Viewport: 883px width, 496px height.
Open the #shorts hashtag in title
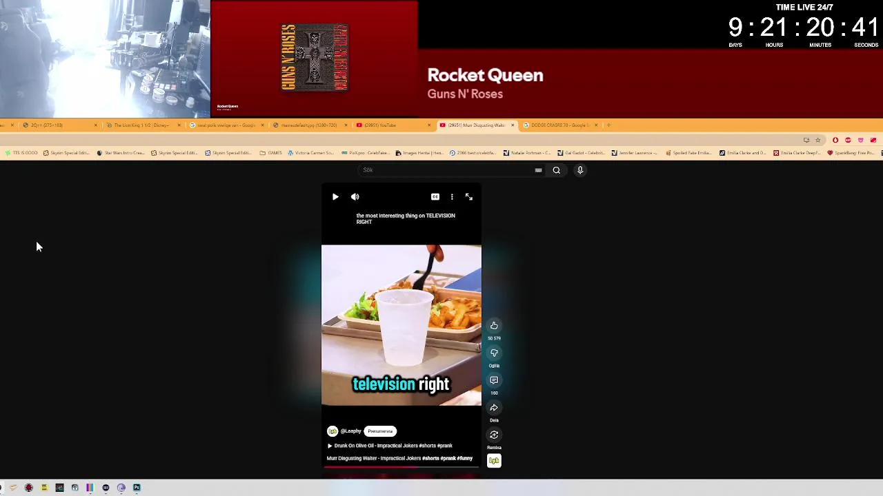pyautogui.click(x=430, y=458)
